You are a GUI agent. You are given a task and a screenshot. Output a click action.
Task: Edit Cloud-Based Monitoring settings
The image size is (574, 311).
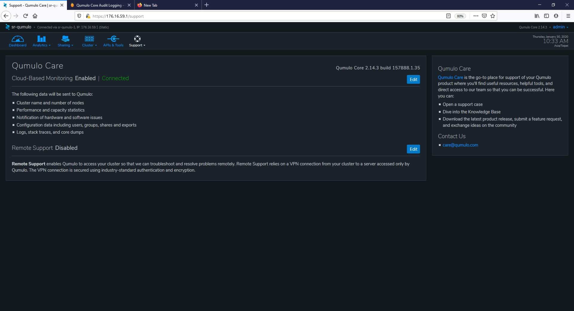413,79
